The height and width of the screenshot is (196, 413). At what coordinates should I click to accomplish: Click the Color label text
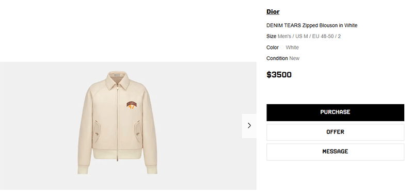[273, 47]
